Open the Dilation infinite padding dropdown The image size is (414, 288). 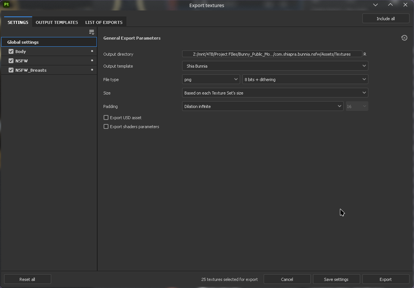tap(263, 106)
